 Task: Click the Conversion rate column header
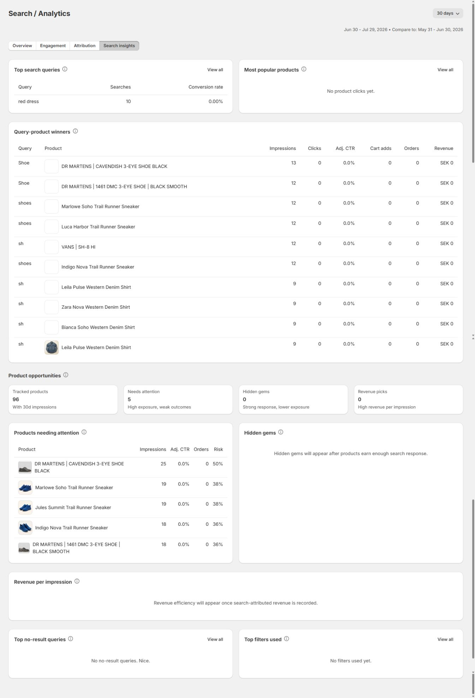click(x=206, y=87)
